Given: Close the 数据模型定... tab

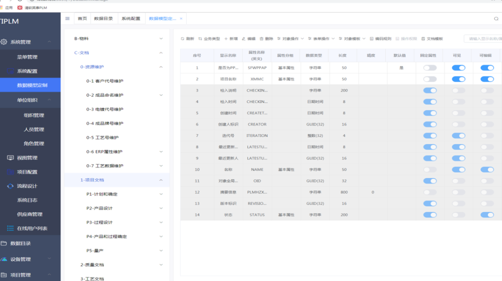Looking at the screenshot, I should coord(181,19).
